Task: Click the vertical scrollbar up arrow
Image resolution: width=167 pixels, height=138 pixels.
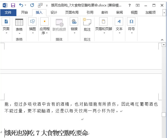Action: pos(164,45)
